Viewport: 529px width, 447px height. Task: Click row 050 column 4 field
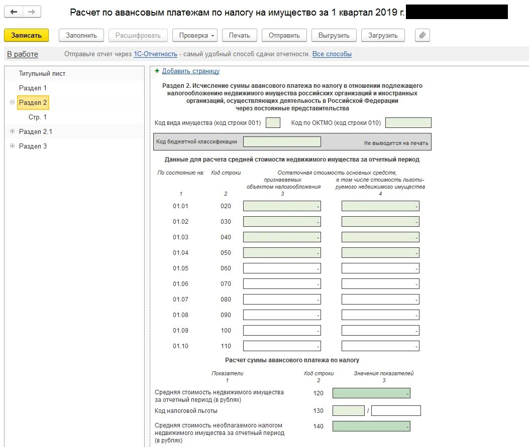[381, 252]
